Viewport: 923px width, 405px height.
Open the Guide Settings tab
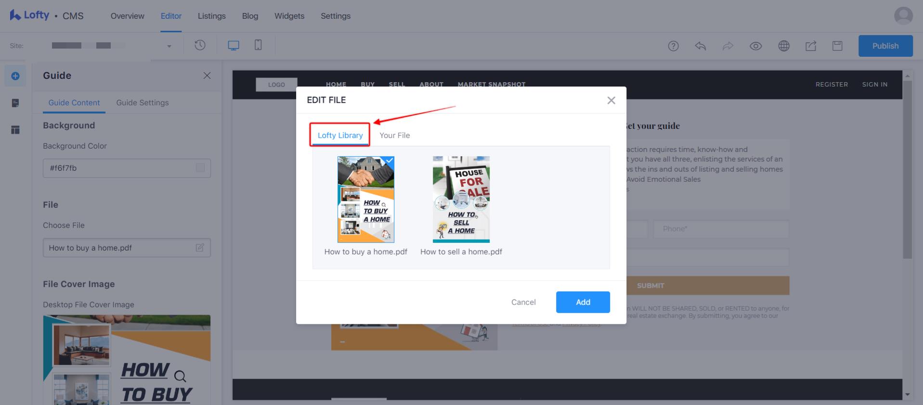pyautogui.click(x=142, y=102)
